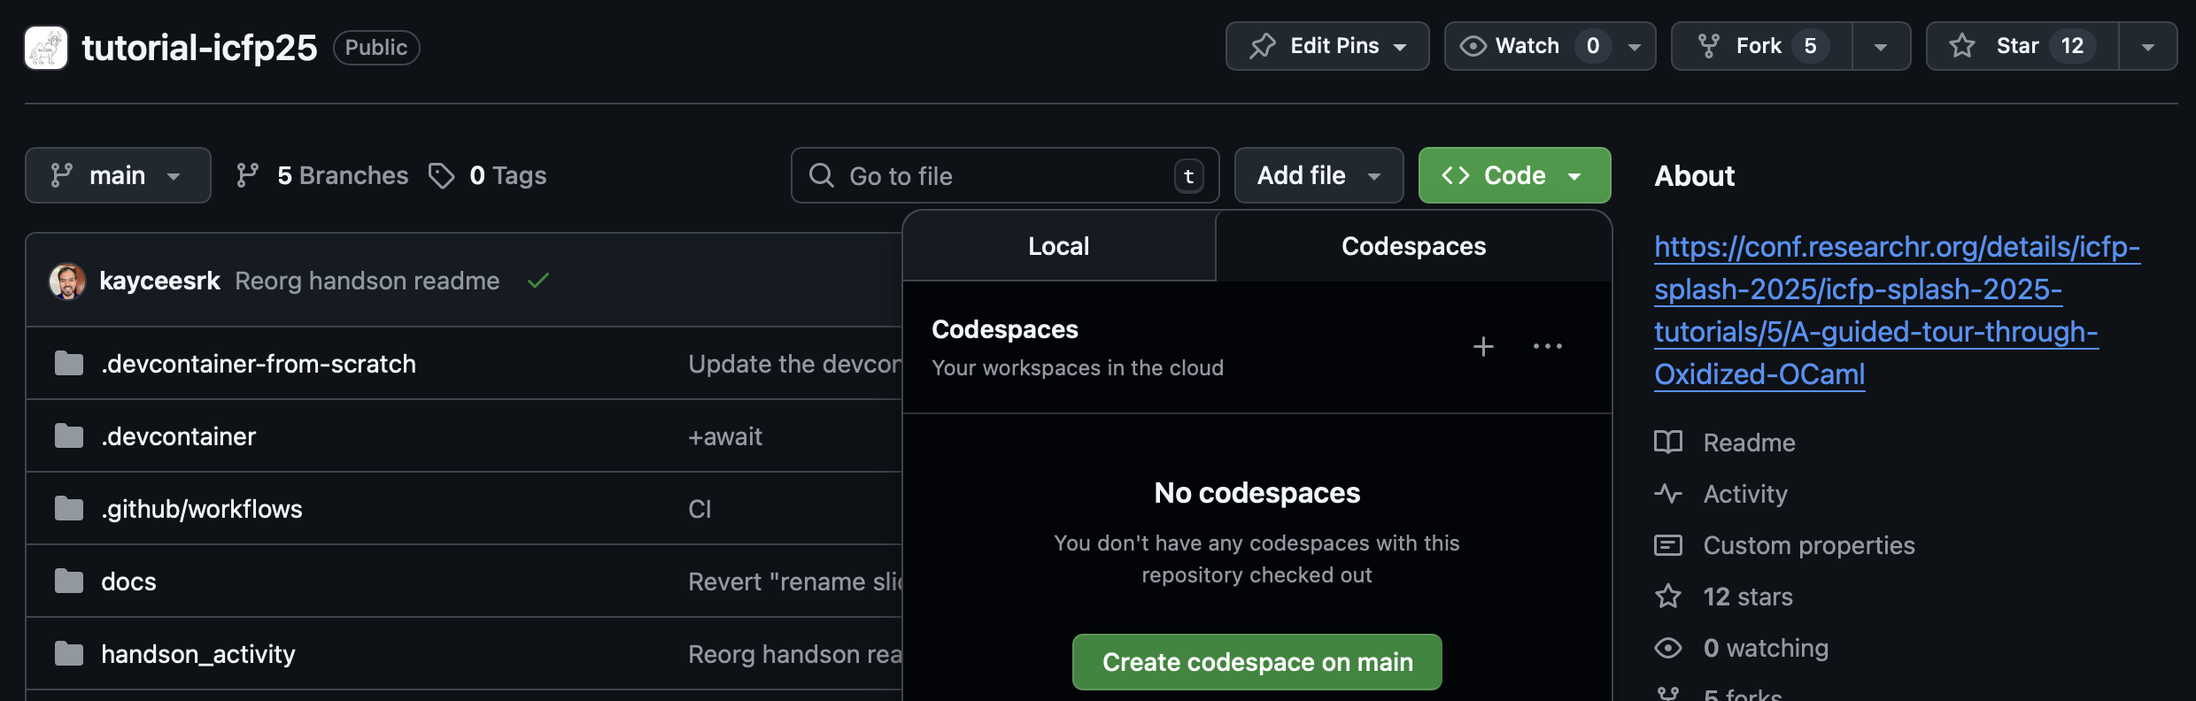The image size is (2196, 701).
Task: Click the docs folder icon
Action: coord(69,582)
